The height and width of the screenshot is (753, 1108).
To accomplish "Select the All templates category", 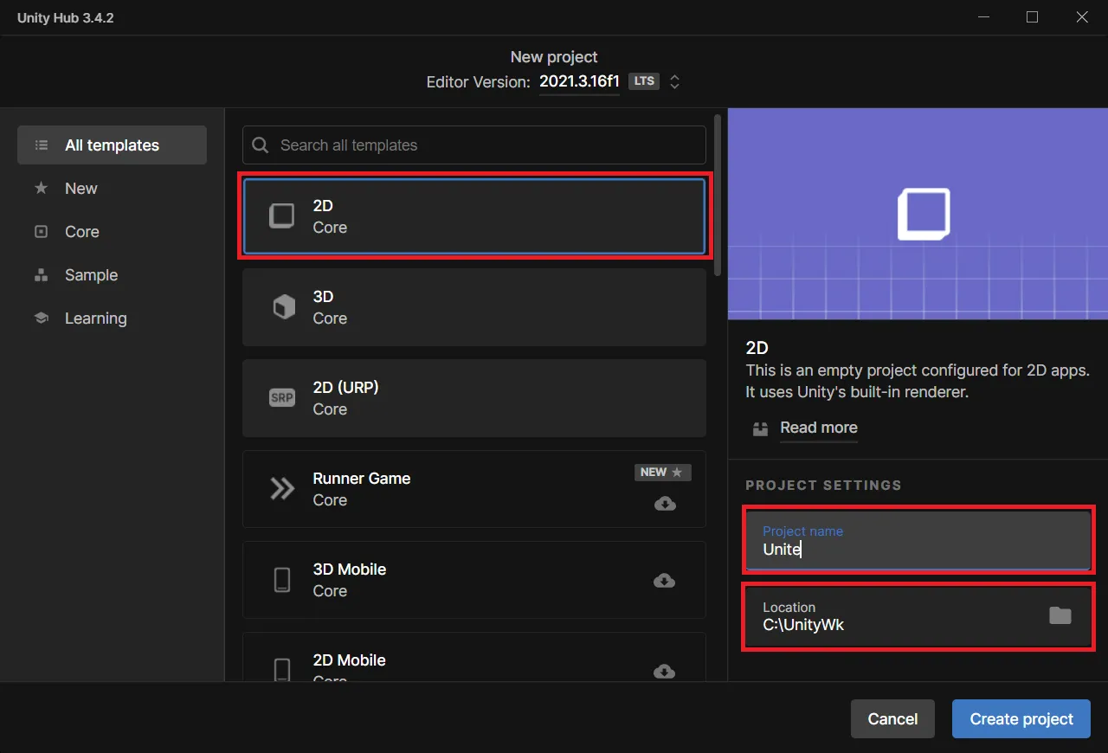I will [x=112, y=145].
